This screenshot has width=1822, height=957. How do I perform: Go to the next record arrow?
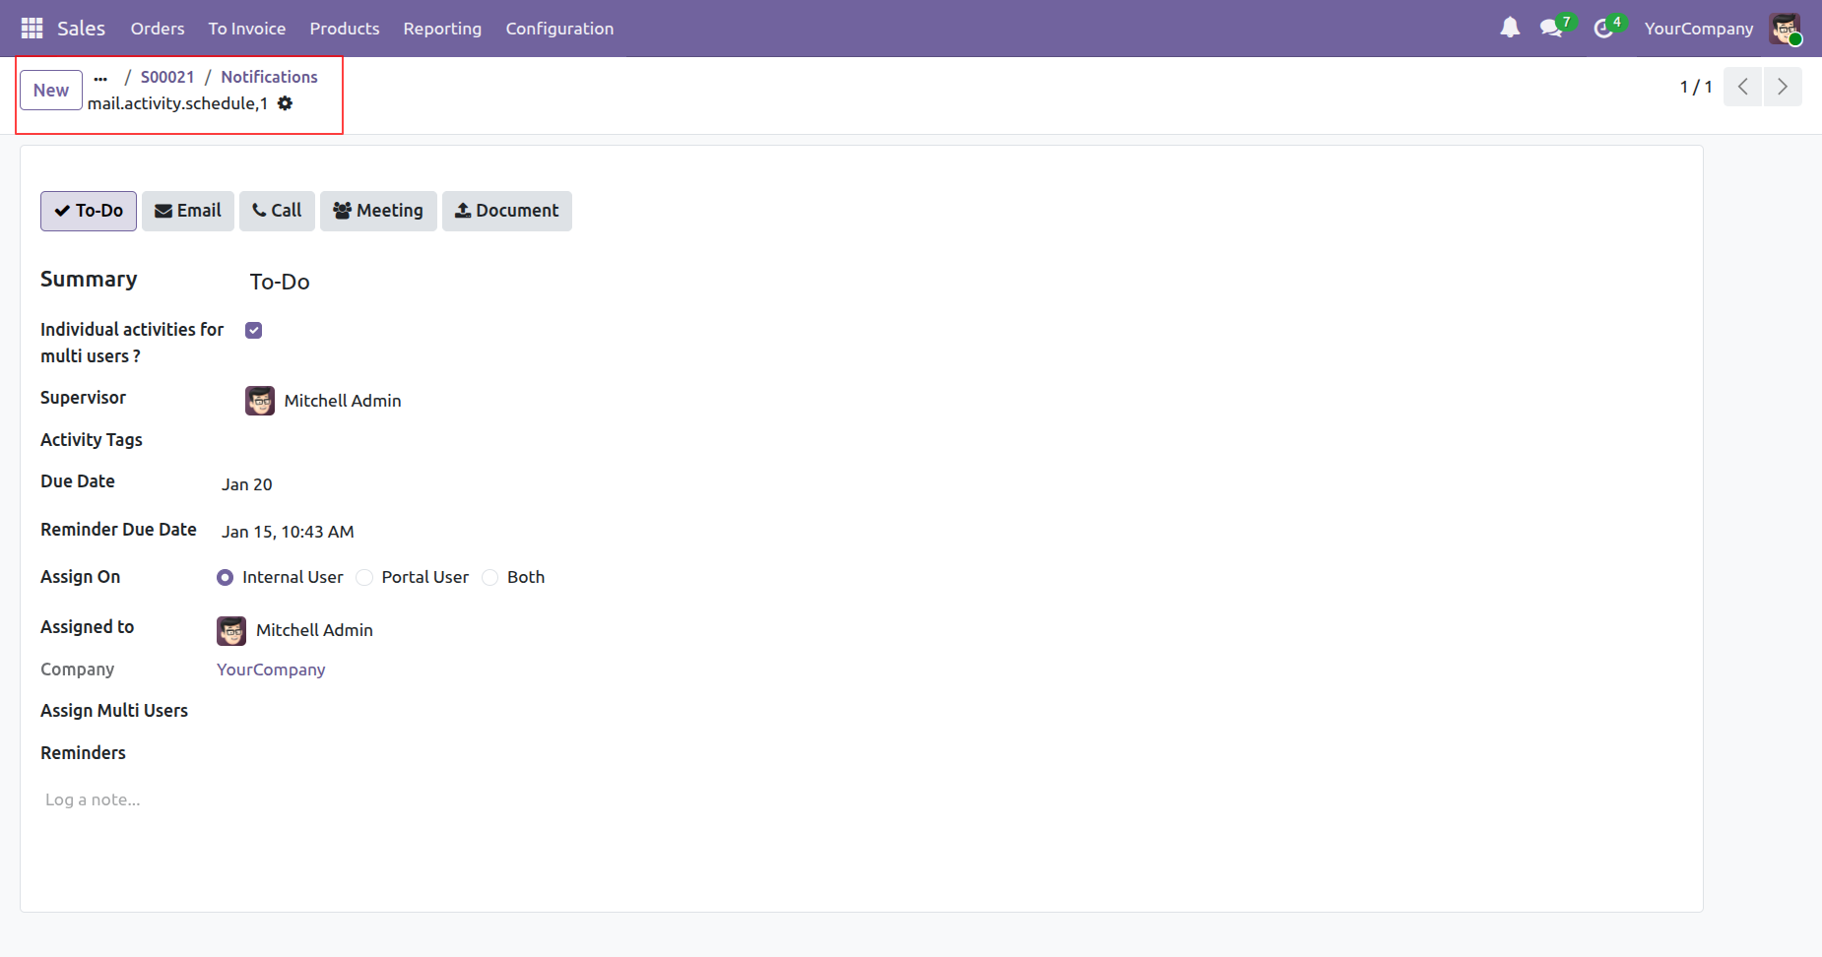coord(1783,87)
